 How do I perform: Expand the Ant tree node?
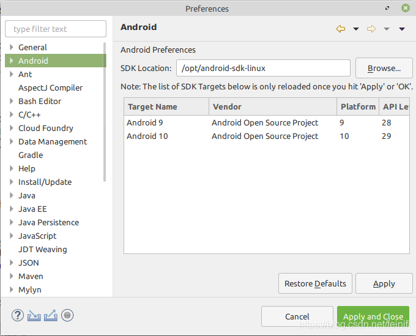[x=11, y=74]
